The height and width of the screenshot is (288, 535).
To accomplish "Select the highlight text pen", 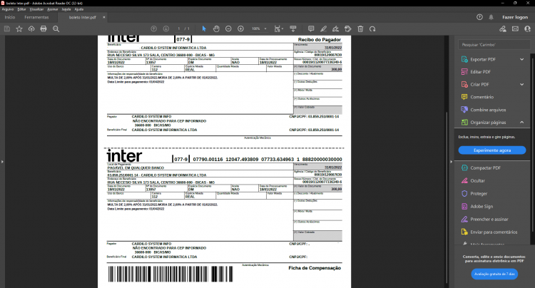I will [323, 29].
